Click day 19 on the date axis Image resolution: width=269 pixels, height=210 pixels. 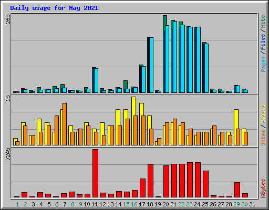coord(158,204)
